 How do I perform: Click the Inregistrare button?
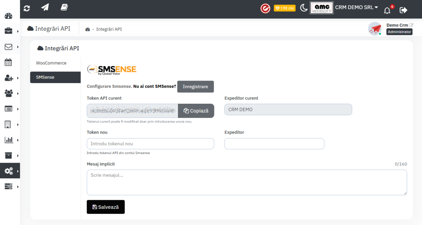coord(195,87)
